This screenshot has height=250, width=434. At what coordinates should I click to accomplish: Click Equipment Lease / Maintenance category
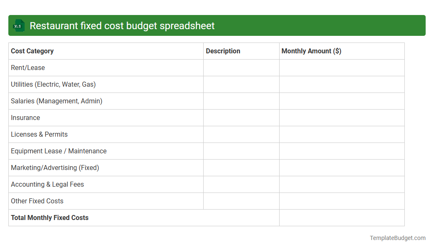pyautogui.click(x=58, y=151)
